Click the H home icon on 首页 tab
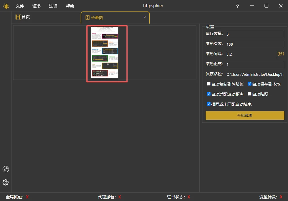 tap(18, 17)
